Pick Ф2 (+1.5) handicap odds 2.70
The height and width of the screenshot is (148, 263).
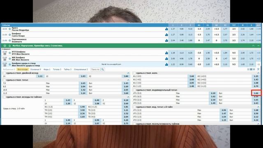pos(256,86)
